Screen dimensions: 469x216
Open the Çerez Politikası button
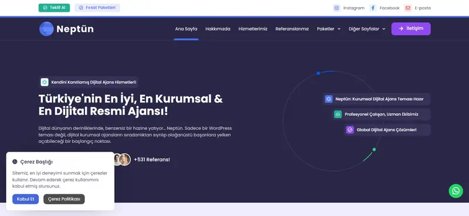[x=64, y=199]
